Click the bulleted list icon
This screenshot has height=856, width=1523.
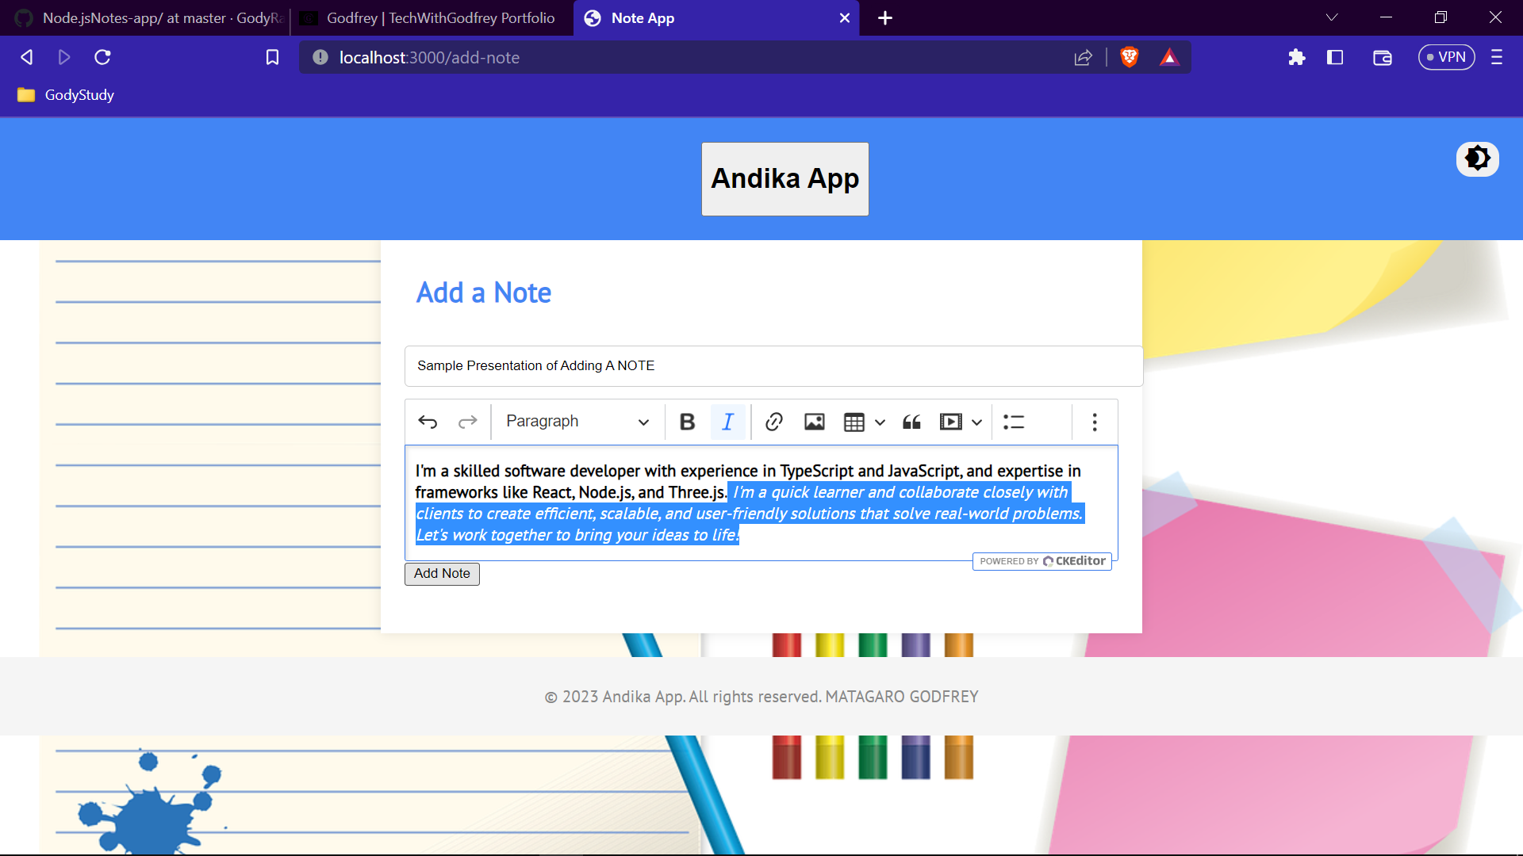coord(1014,422)
